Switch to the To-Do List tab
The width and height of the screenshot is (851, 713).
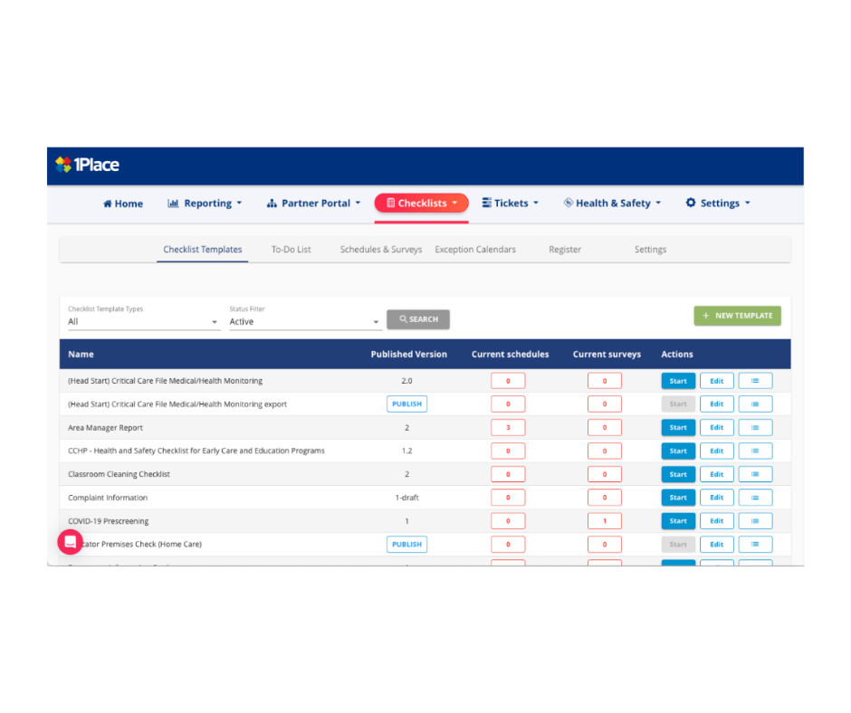click(x=291, y=250)
